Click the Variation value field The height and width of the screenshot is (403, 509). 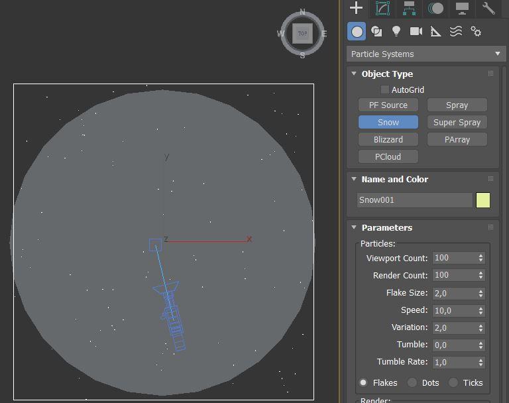point(455,327)
